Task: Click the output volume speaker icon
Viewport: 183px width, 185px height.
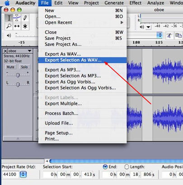Action: coord(9,35)
